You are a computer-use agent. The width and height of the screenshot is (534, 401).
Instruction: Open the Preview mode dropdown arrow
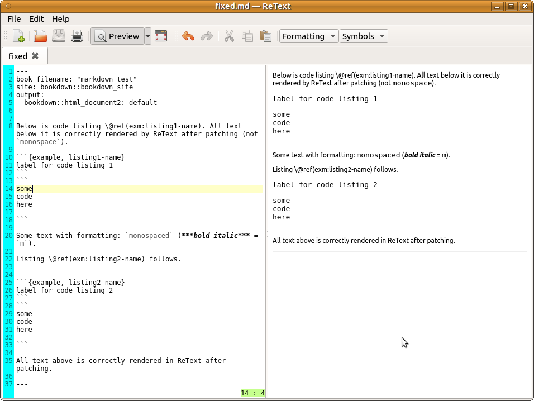coord(147,36)
